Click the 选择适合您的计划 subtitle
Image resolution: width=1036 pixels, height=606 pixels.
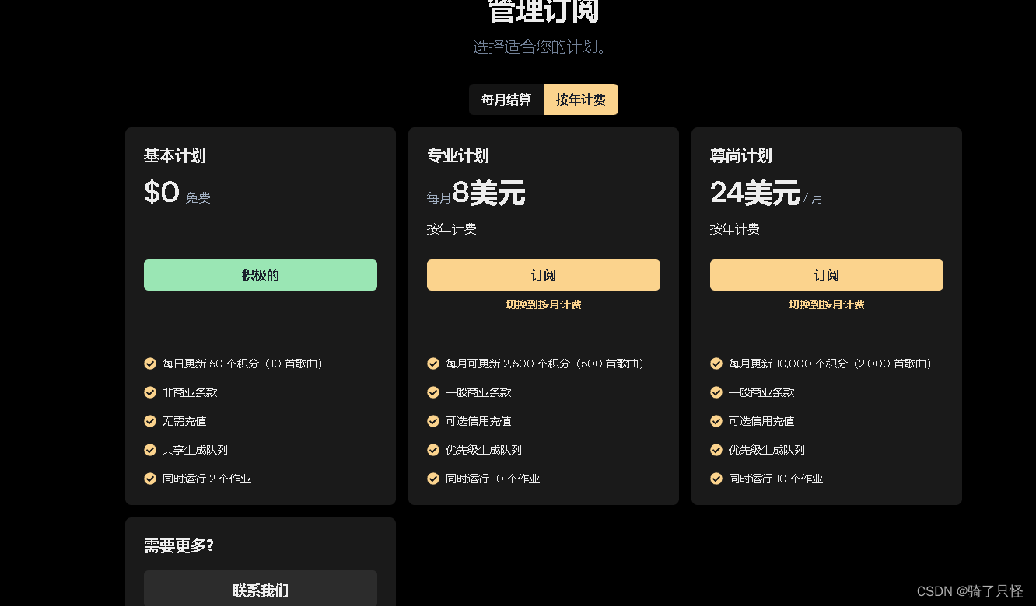coord(542,47)
